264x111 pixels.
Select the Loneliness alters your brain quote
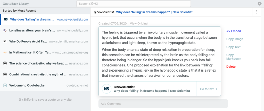point(46,30)
